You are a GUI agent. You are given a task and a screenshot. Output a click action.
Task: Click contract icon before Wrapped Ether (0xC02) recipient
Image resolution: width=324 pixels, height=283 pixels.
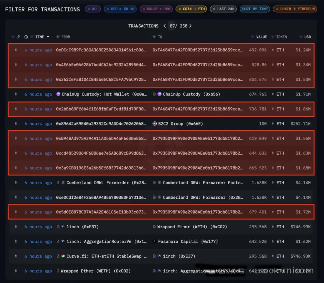click(154, 227)
